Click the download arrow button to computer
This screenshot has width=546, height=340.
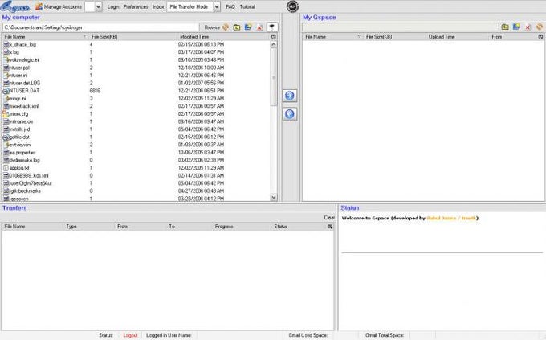coord(290,113)
